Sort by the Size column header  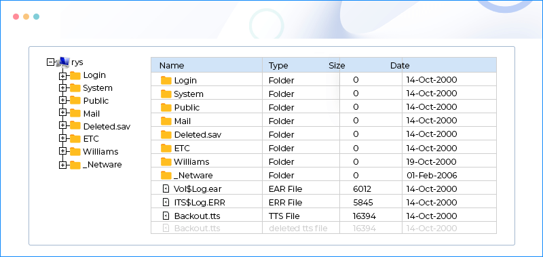click(x=337, y=65)
